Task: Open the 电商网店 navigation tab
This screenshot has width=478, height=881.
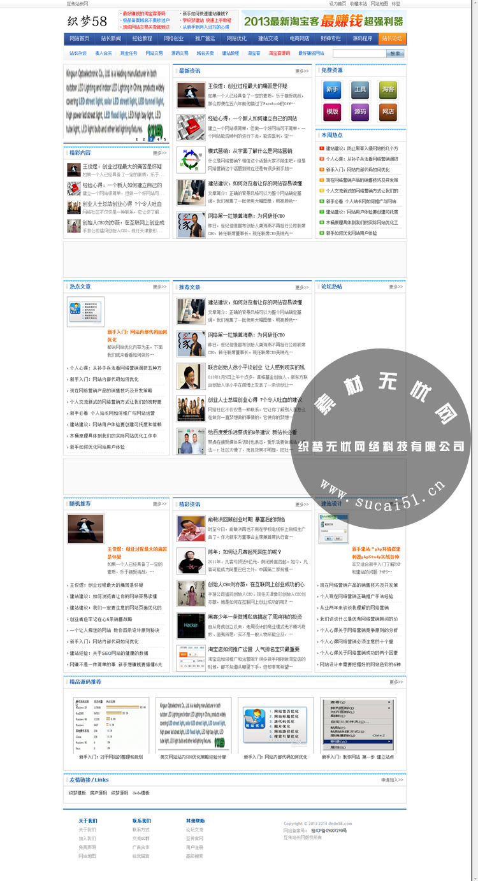Action: pyautogui.click(x=299, y=38)
